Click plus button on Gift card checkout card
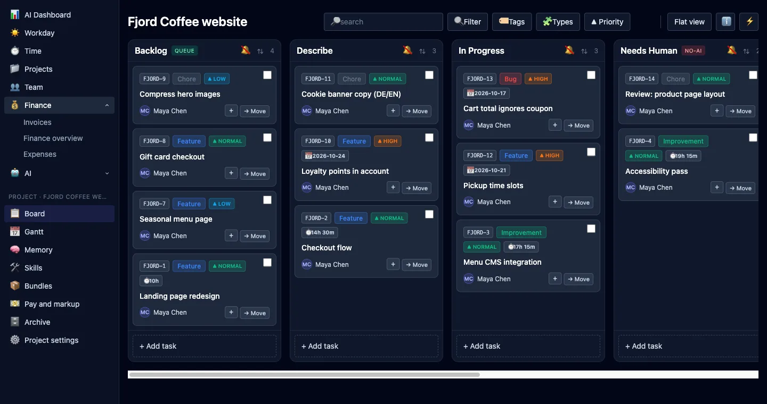767x404 pixels. tap(231, 173)
